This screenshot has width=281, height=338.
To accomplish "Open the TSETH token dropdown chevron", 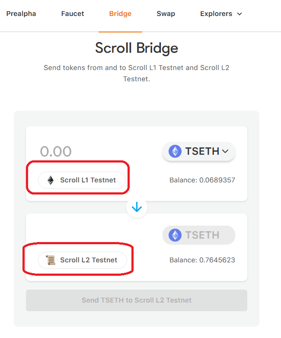I will pyautogui.click(x=225, y=151).
